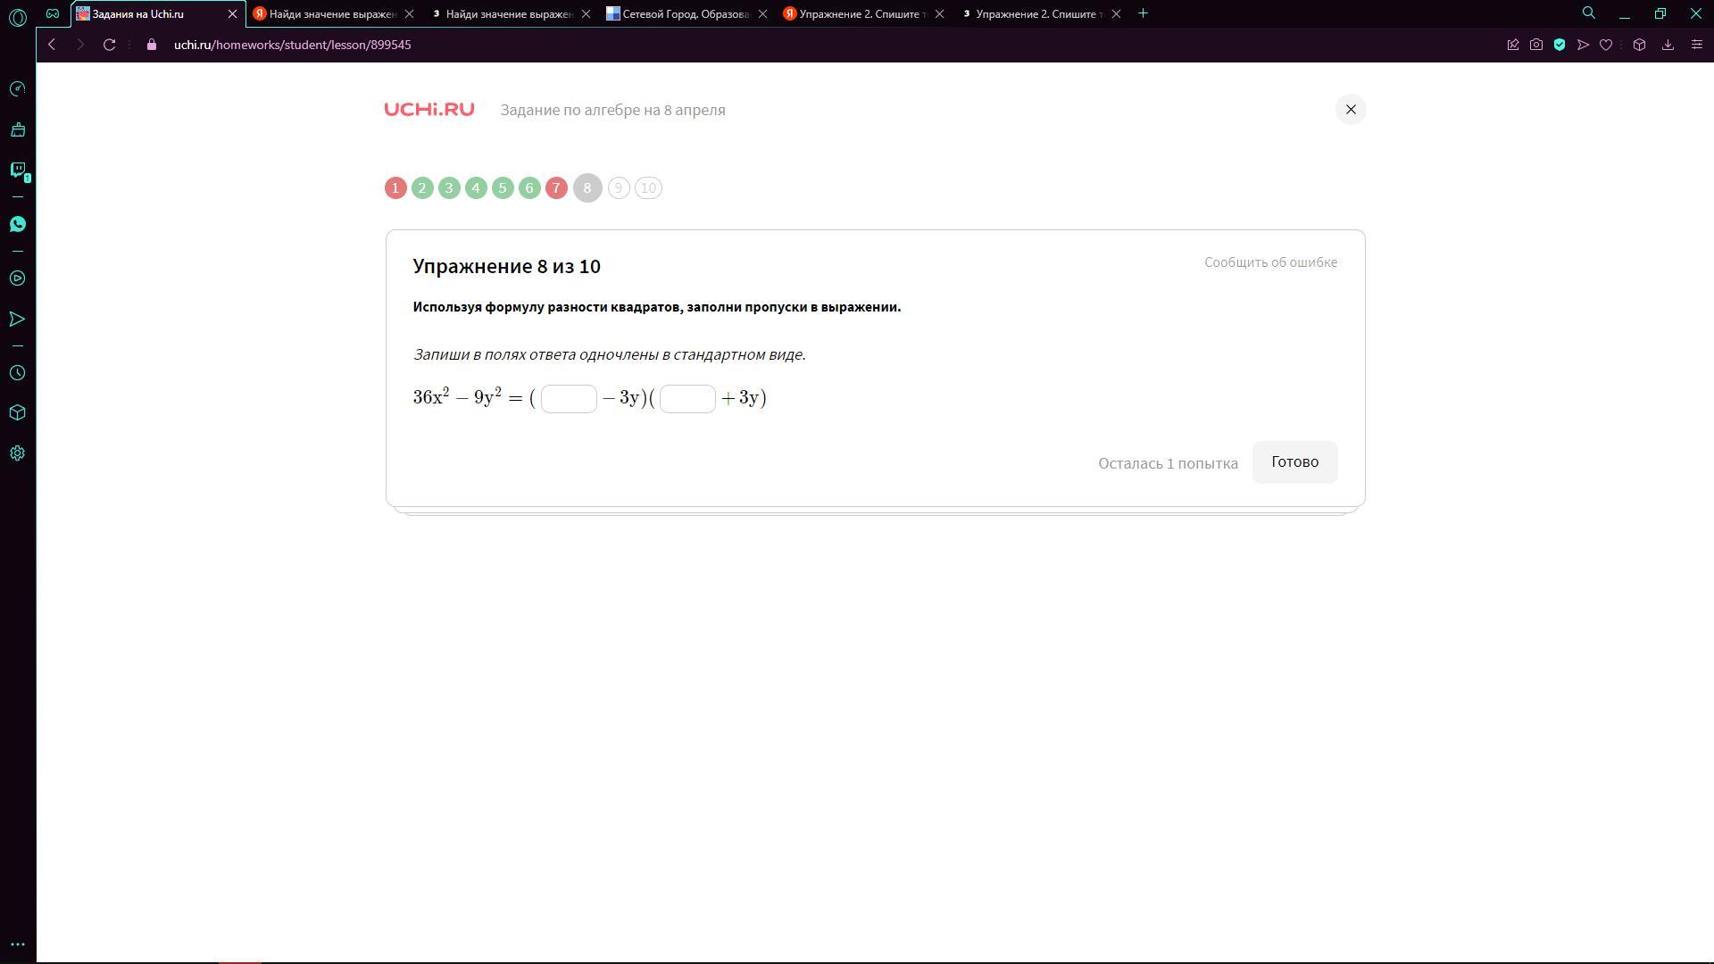Open sidebar settings gear icon
This screenshot has width=1714, height=964.
click(17, 453)
